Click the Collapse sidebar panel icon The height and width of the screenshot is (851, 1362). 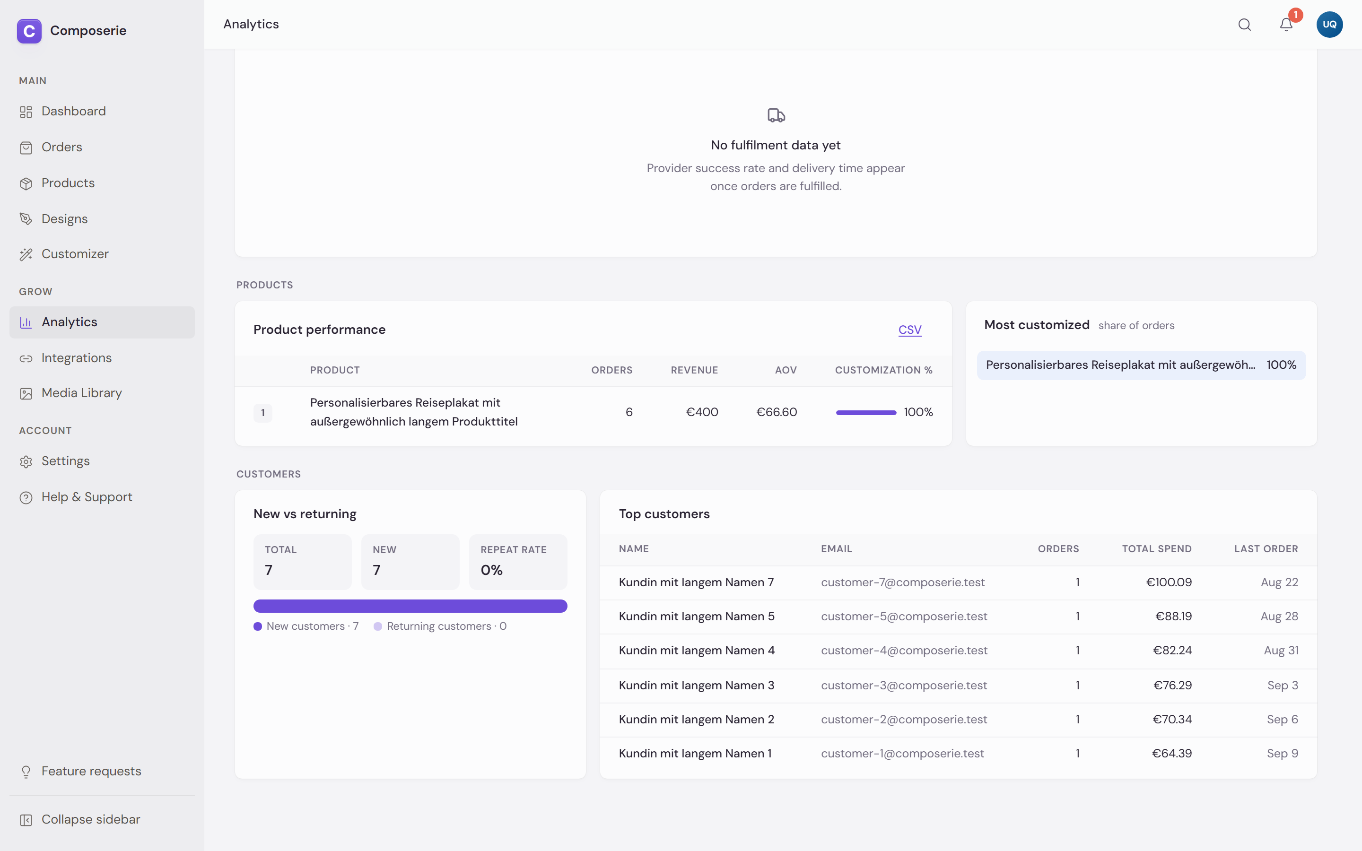(x=26, y=820)
